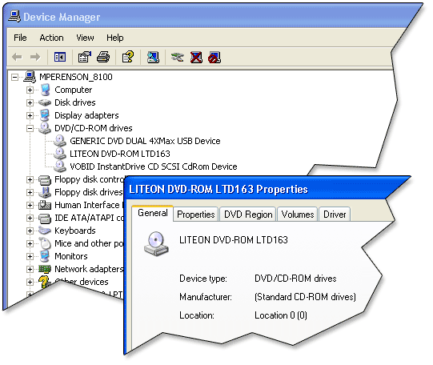Click the Display adapters category icon
The image size is (433, 365).
pyautogui.click(x=45, y=115)
